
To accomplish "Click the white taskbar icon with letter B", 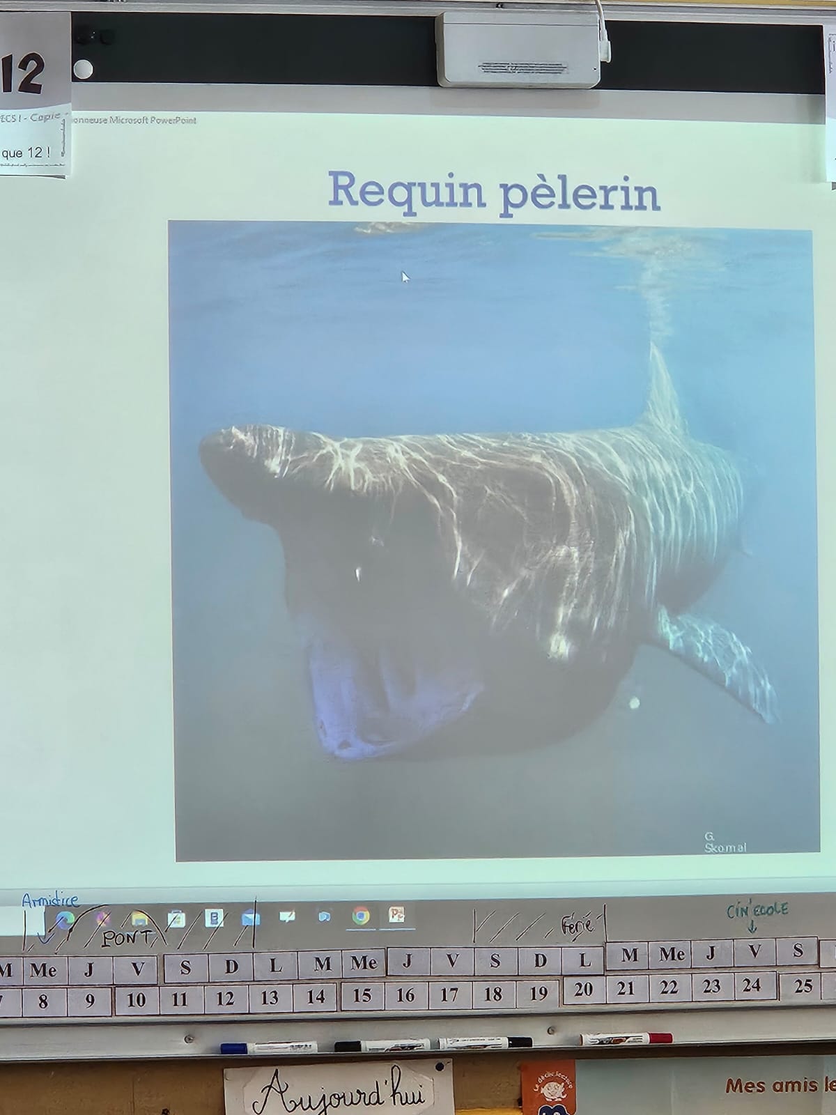I will pyautogui.click(x=214, y=919).
